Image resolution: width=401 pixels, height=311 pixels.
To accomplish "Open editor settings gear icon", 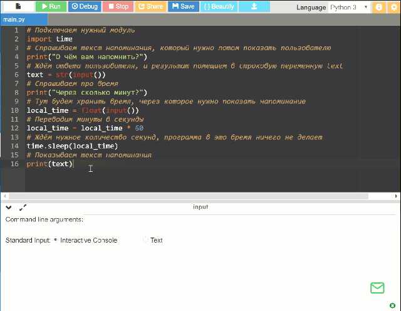I will click(x=393, y=8).
